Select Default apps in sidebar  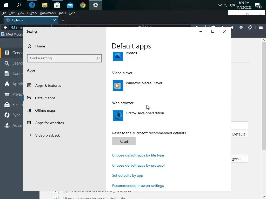click(x=41, y=98)
